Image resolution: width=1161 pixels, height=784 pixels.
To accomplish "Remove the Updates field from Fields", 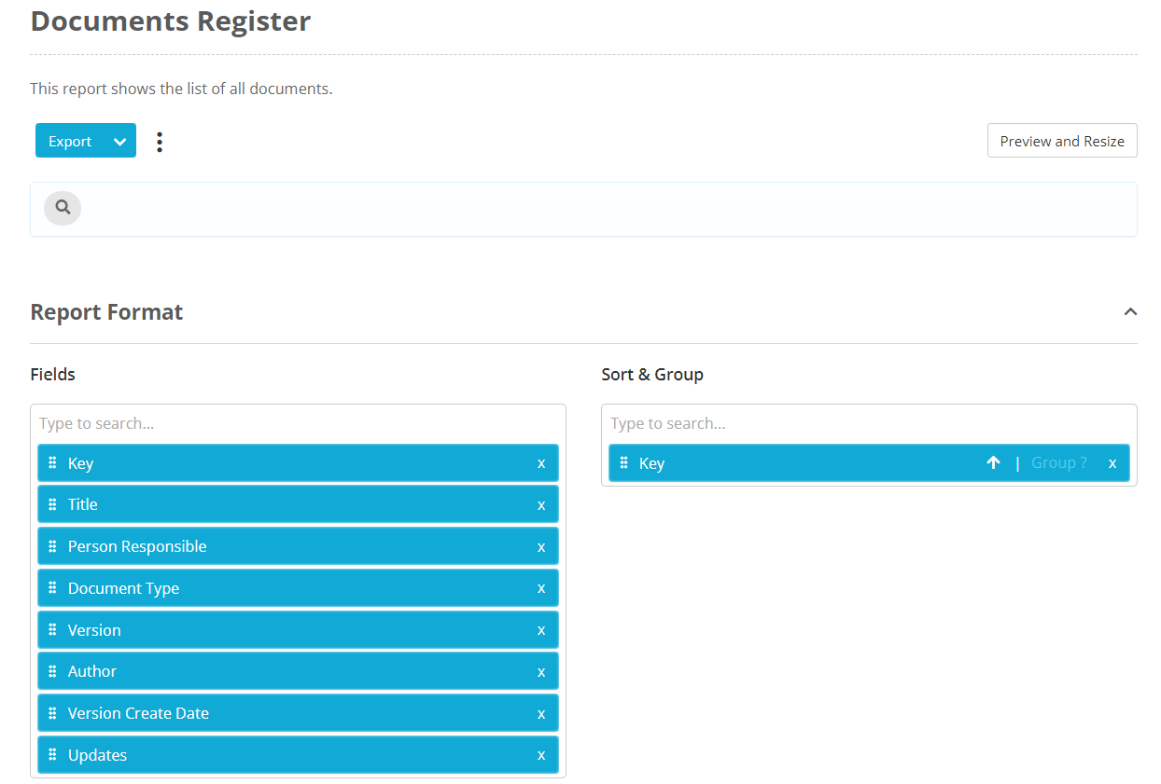I will pyautogui.click(x=541, y=755).
